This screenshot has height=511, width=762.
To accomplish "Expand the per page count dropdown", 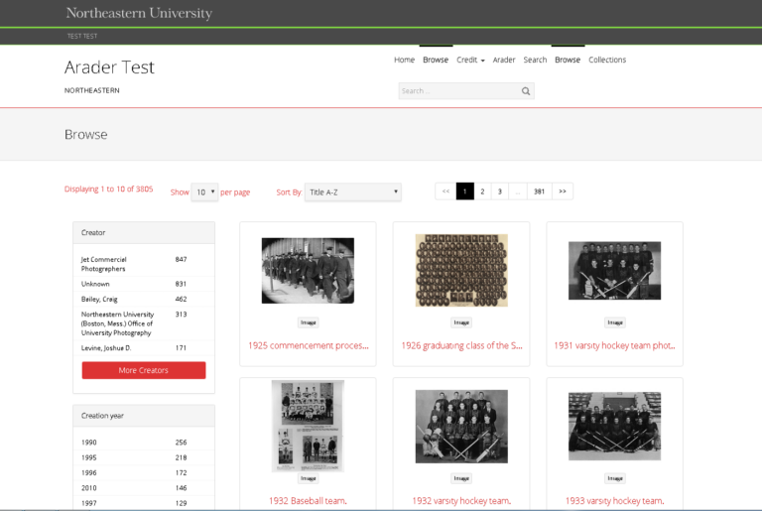I will click(x=205, y=192).
